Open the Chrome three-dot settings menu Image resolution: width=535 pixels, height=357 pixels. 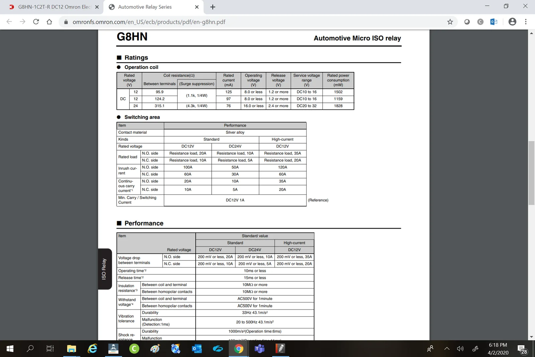point(526,22)
